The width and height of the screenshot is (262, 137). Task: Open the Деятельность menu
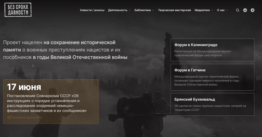(118, 10)
